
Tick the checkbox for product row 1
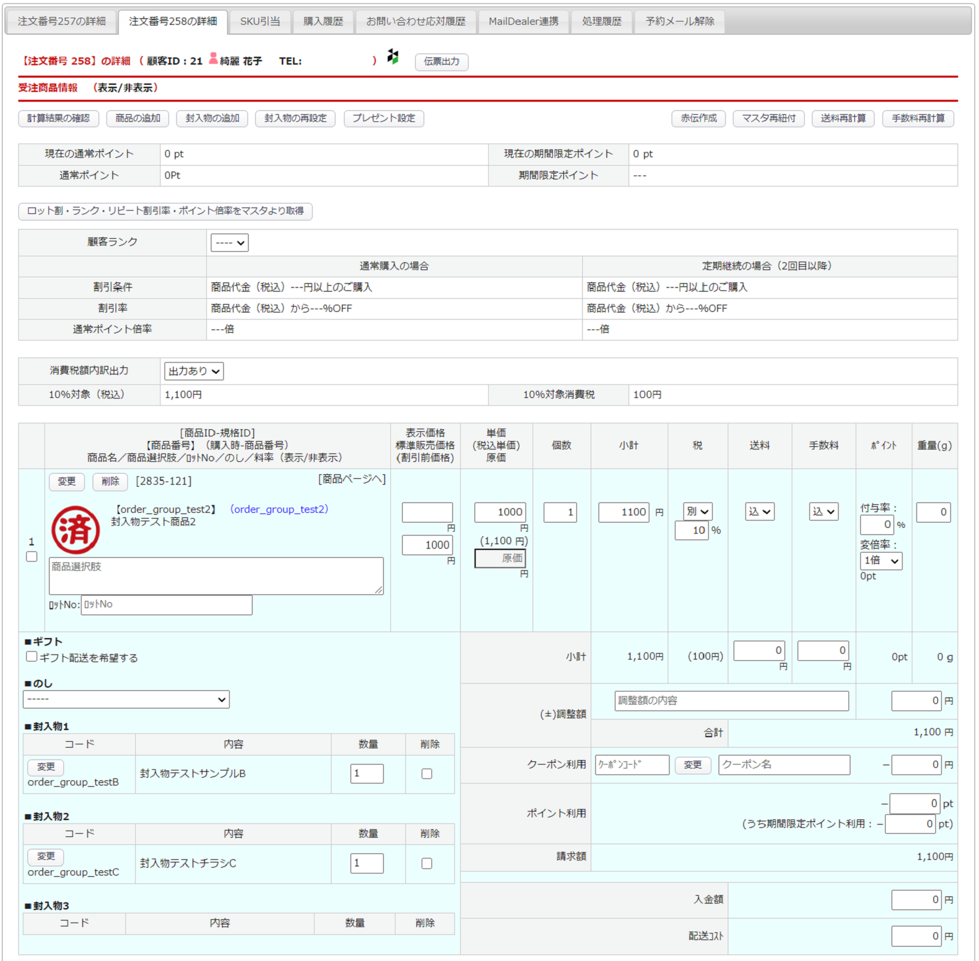click(31, 557)
